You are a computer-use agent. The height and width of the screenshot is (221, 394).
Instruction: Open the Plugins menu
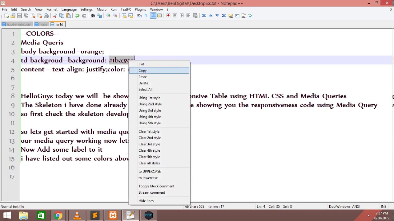pos(140,10)
